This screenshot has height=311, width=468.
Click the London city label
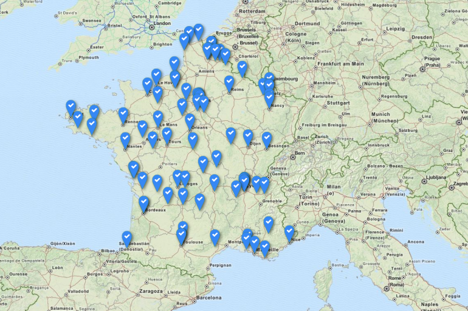click(163, 24)
